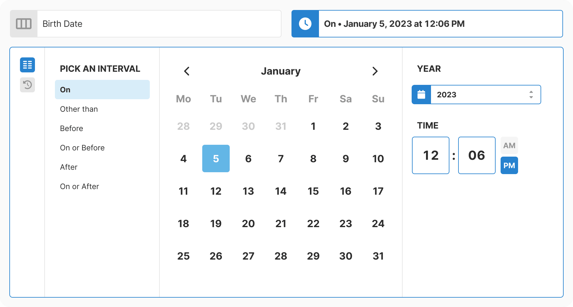Click the columns icon beside Birth Date
Viewport: 573px width, 307px height.
pos(24,23)
